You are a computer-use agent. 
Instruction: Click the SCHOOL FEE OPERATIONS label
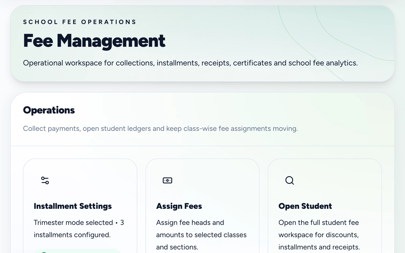(80, 22)
